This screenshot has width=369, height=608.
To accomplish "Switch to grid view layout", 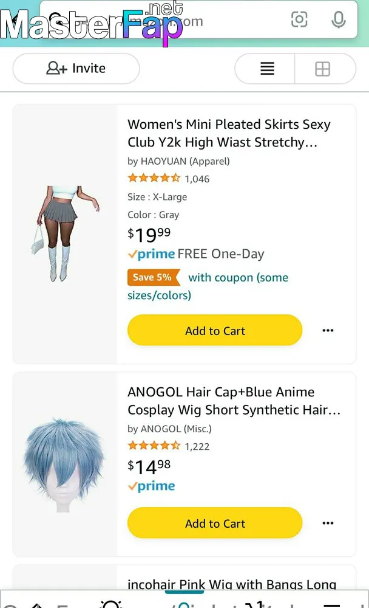I will point(322,69).
